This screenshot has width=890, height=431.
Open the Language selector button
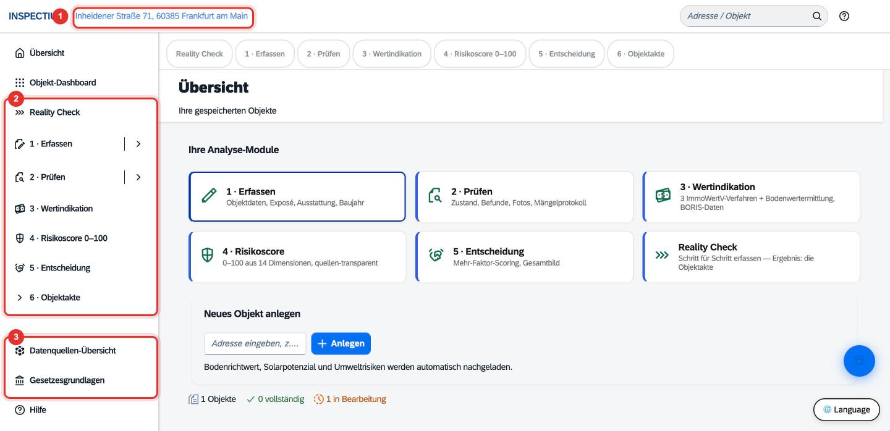(846, 409)
